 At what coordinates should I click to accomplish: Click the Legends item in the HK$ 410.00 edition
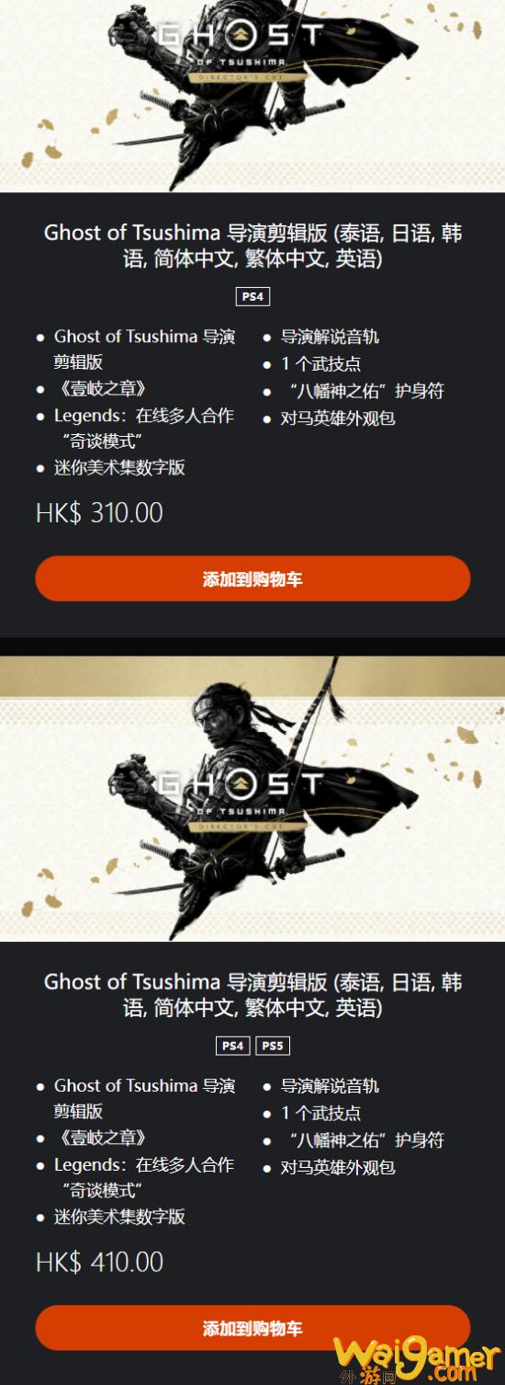[x=143, y=1177]
